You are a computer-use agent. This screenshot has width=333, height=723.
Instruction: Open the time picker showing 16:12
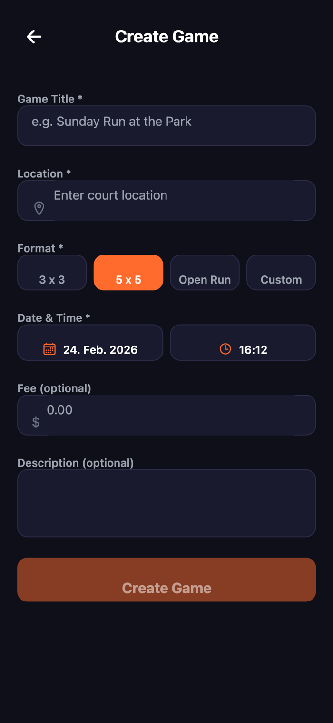(243, 343)
